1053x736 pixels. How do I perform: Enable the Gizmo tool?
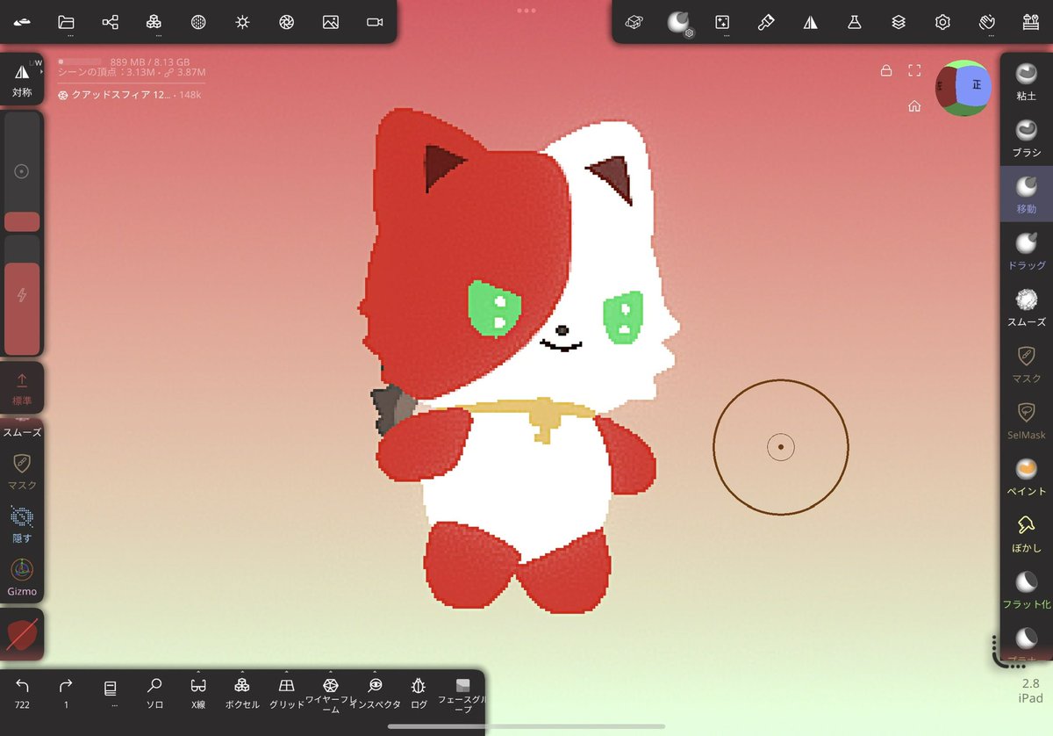23,577
